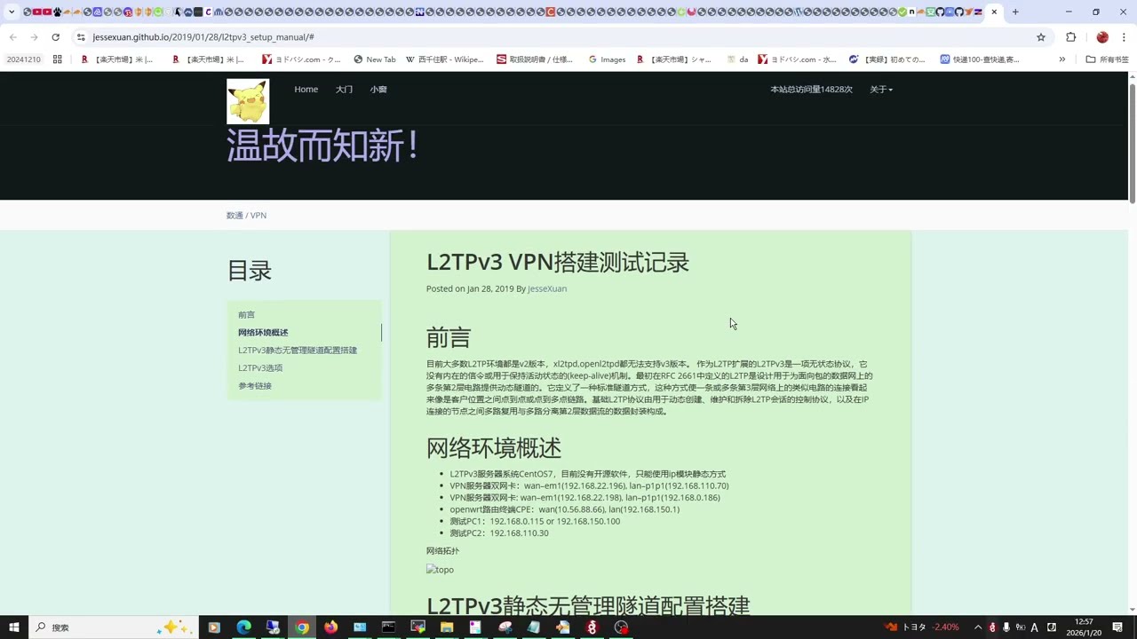Expand the 关于 dropdown menu
Image resolution: width=1137 pixels, height=639 pixels.
click(x=881, y=90)
